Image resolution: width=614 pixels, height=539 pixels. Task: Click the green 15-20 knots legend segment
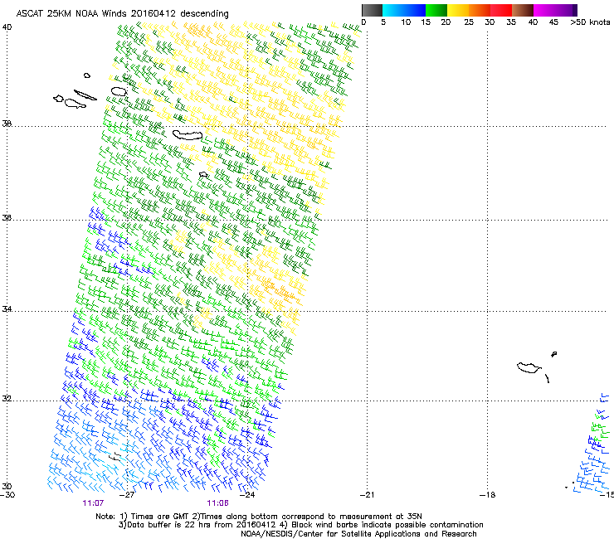[x=436, y=10]
